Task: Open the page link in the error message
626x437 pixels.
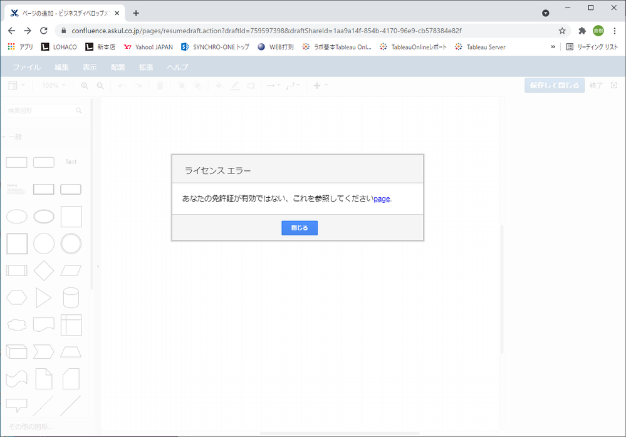Action: point(381,198)
